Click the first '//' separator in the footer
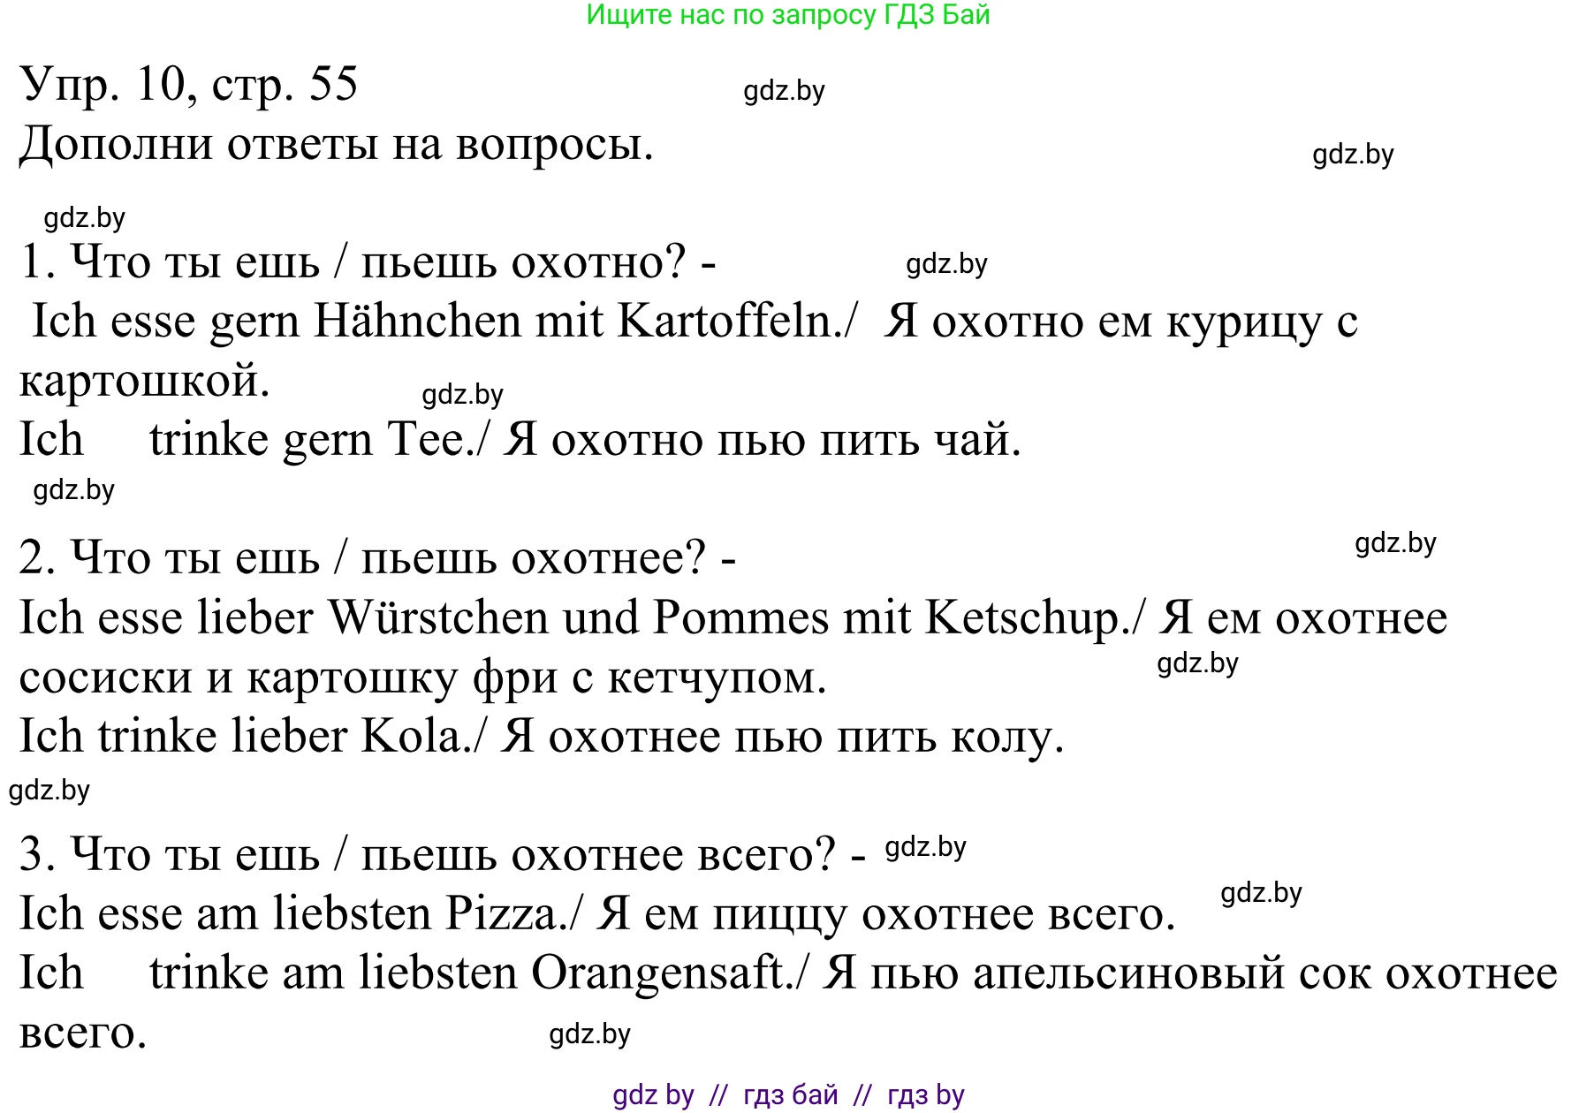 [x=720, y=1096]
